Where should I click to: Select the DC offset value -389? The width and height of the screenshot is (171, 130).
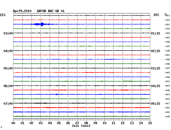[x=167, y=33]
